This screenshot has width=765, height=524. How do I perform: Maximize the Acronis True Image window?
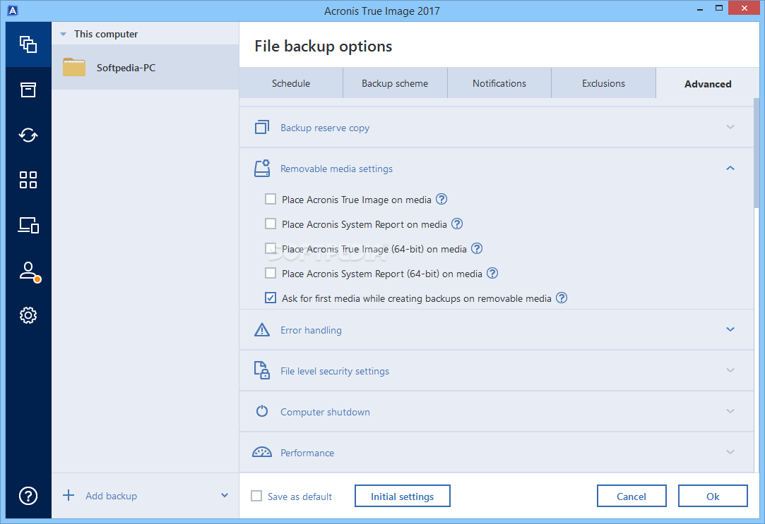point(718,8)
